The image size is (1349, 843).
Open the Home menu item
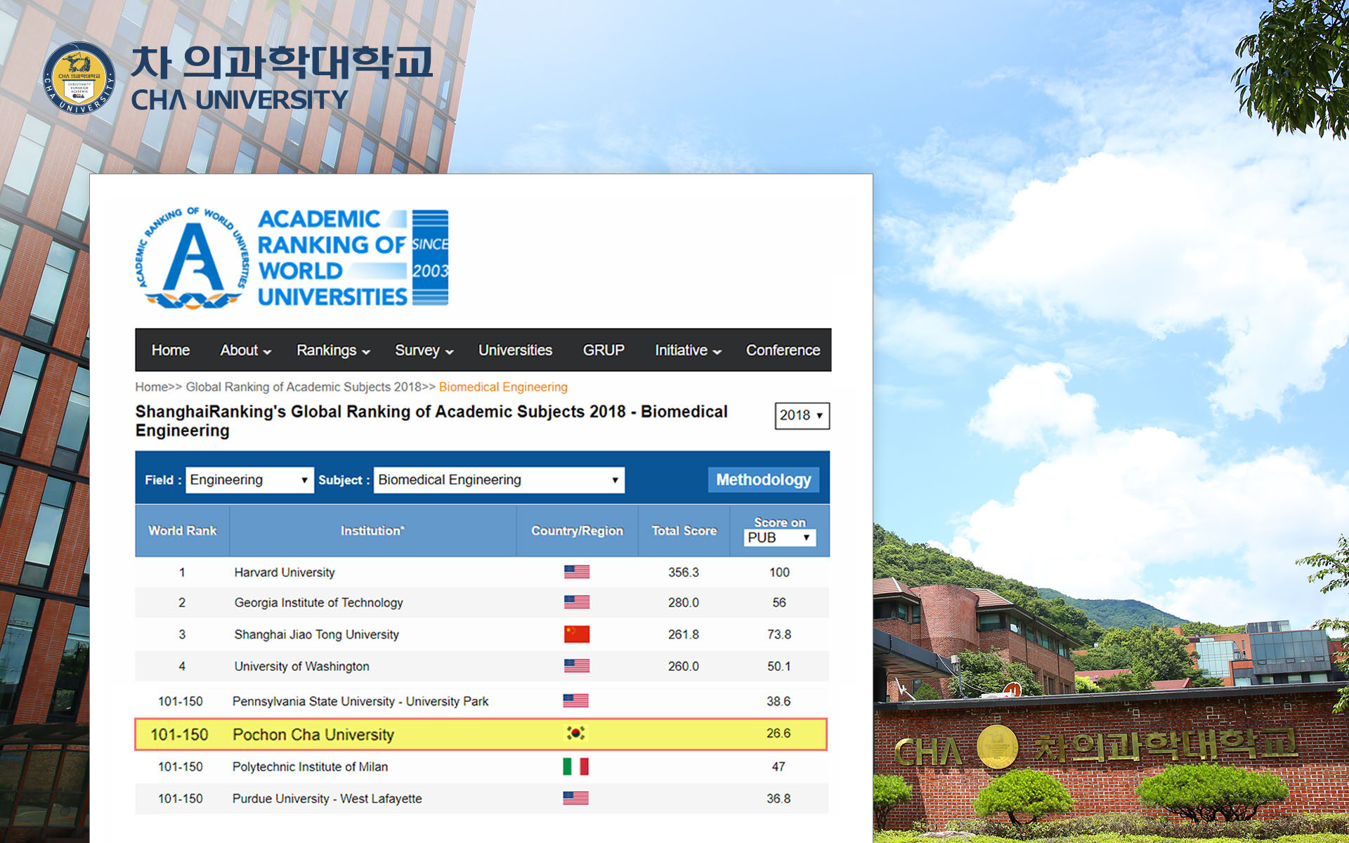coord(171,350)
